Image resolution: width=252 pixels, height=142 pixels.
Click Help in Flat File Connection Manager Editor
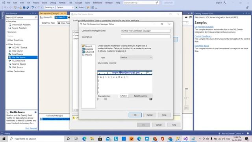click(x=164, y=115)
